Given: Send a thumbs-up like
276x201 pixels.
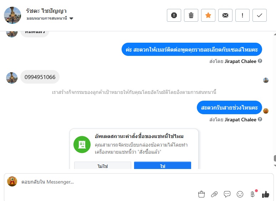Looking at the screenshot, I should coord(266,194).
